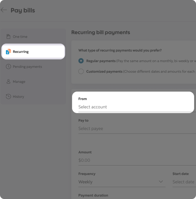The height and width of the screenshot is (199, 196).
Task: Expand the Frequency dropdown chevron
Action: tap(161, 182)
